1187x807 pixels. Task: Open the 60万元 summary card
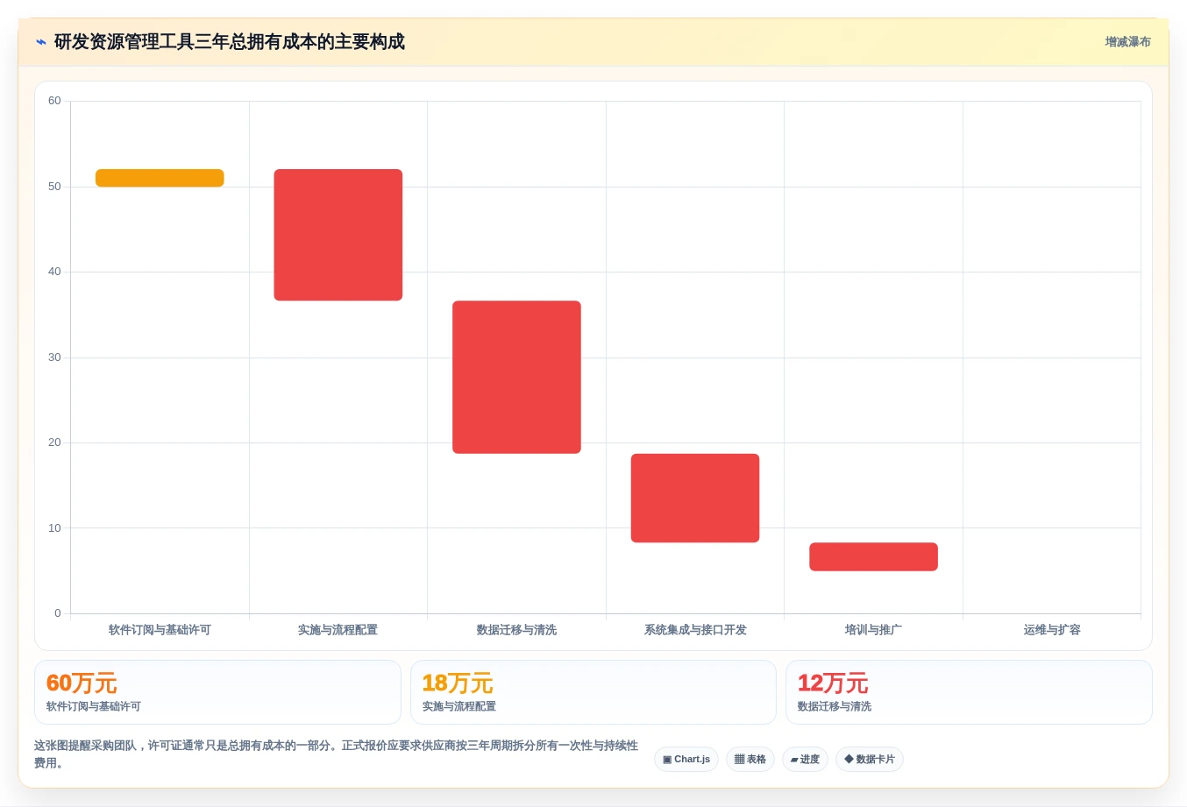pyautogui.click(x=217, y=692)
